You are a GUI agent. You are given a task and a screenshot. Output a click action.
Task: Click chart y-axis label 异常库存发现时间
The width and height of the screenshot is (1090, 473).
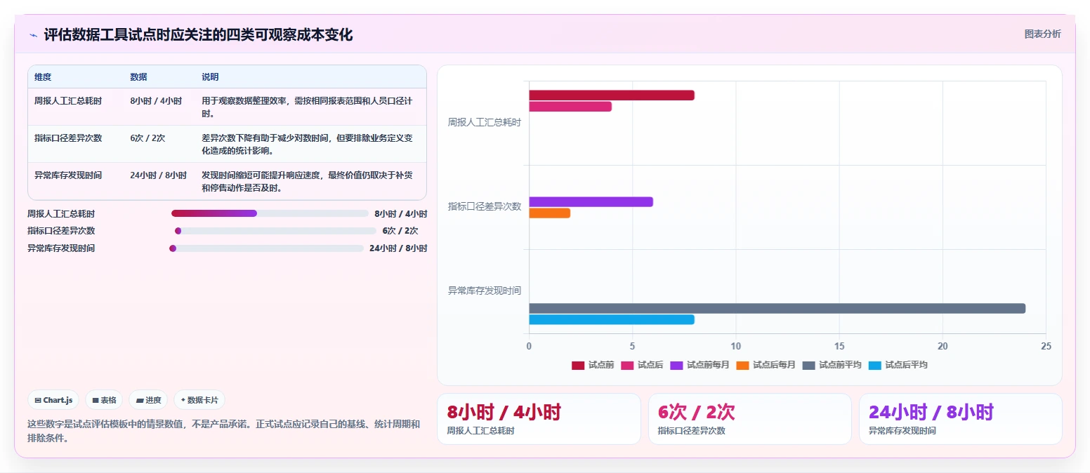click(x=485, y=291)
